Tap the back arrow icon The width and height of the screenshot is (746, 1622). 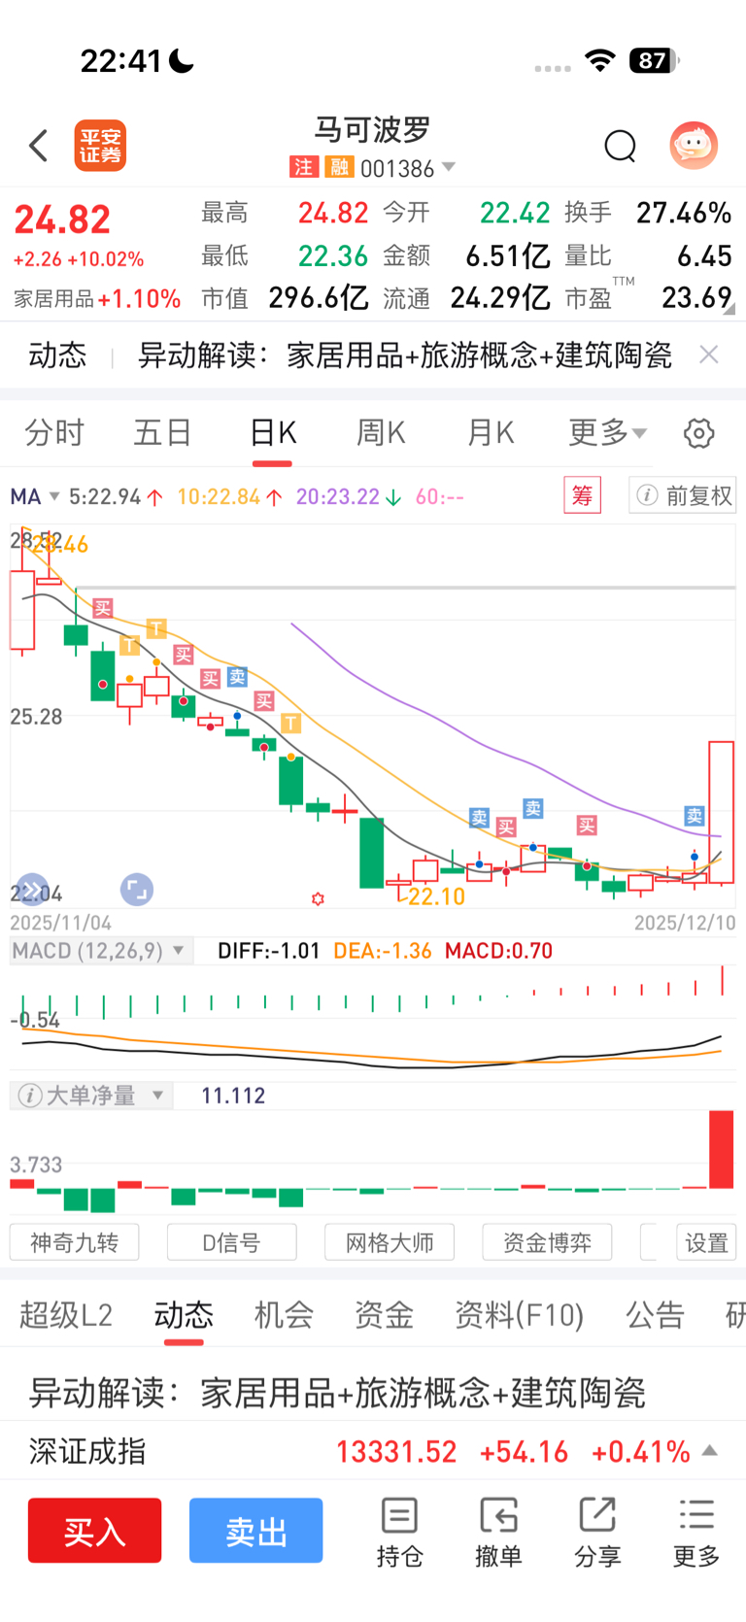tap(38, 146)
